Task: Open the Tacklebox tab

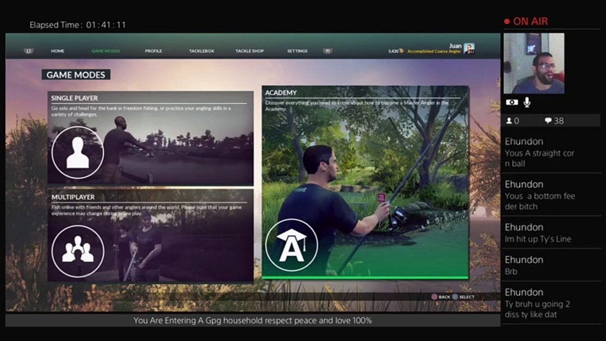Action: coord(201,51)
